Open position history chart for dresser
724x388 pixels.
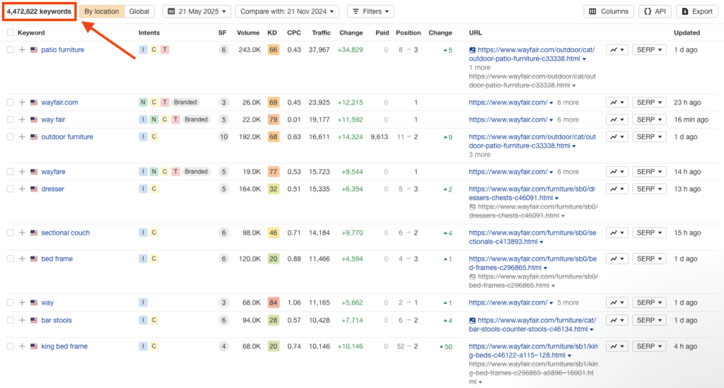point(617,189)
